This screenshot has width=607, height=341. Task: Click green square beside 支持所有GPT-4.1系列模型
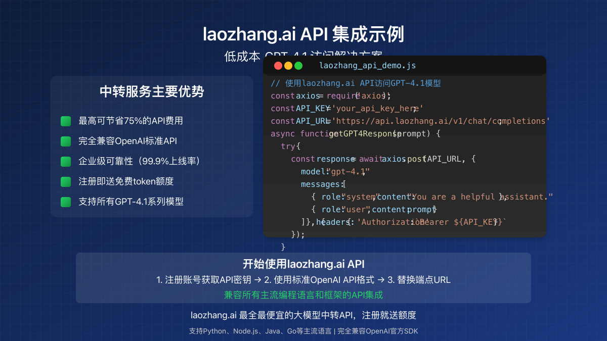[66, 202]
